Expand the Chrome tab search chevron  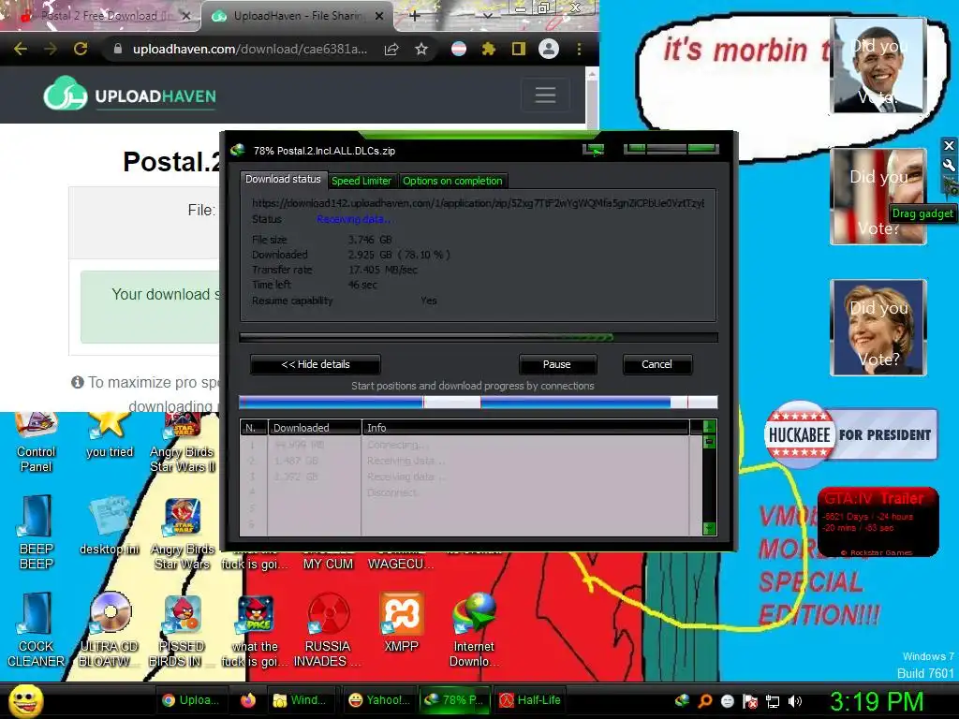[x=487, y=16]
